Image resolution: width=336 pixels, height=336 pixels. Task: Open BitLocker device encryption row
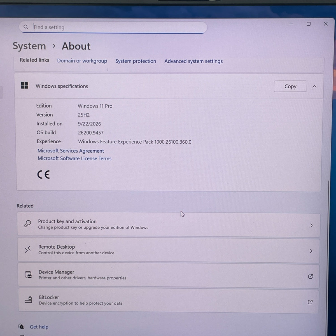[x=169, y=301]
